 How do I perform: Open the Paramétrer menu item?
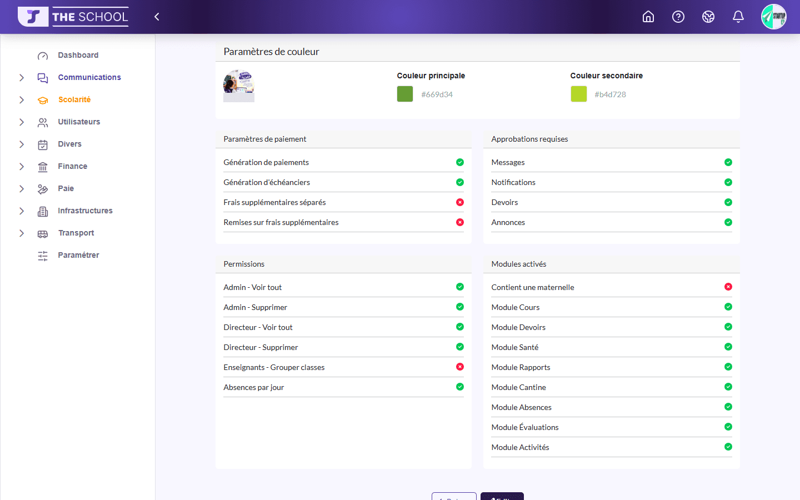click(79, 256)
